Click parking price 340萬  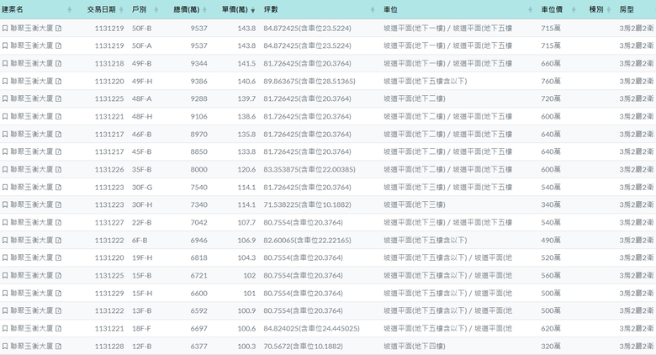pyautogui.click(x=551, y=204)
